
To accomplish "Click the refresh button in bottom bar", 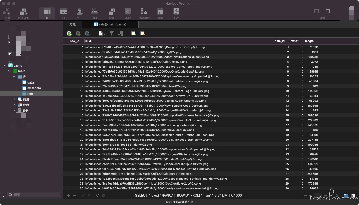I will click(x=98, y=195).
